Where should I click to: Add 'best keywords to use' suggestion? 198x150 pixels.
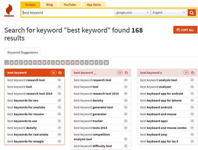coord(59,121)
